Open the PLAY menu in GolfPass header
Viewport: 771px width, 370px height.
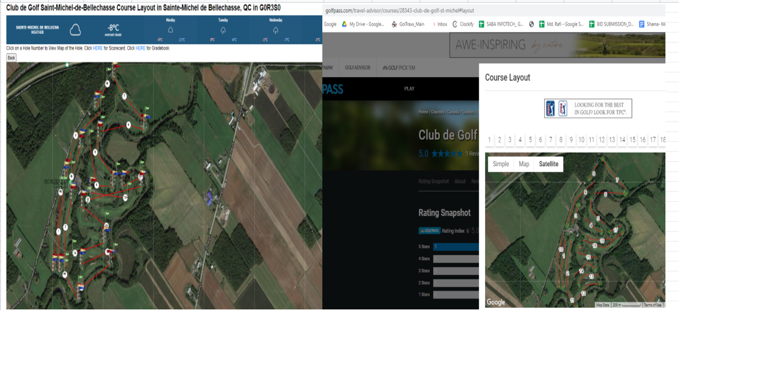(409, 89)
